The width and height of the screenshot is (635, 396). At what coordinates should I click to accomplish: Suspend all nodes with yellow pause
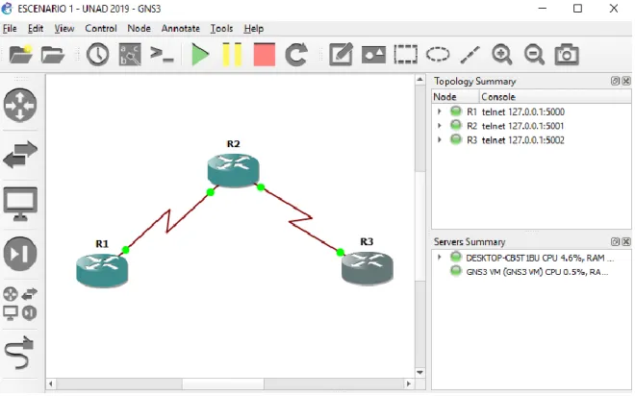[232, 55]
